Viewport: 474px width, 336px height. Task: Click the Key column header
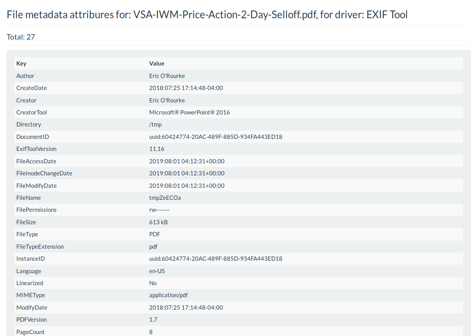(21, 64)
